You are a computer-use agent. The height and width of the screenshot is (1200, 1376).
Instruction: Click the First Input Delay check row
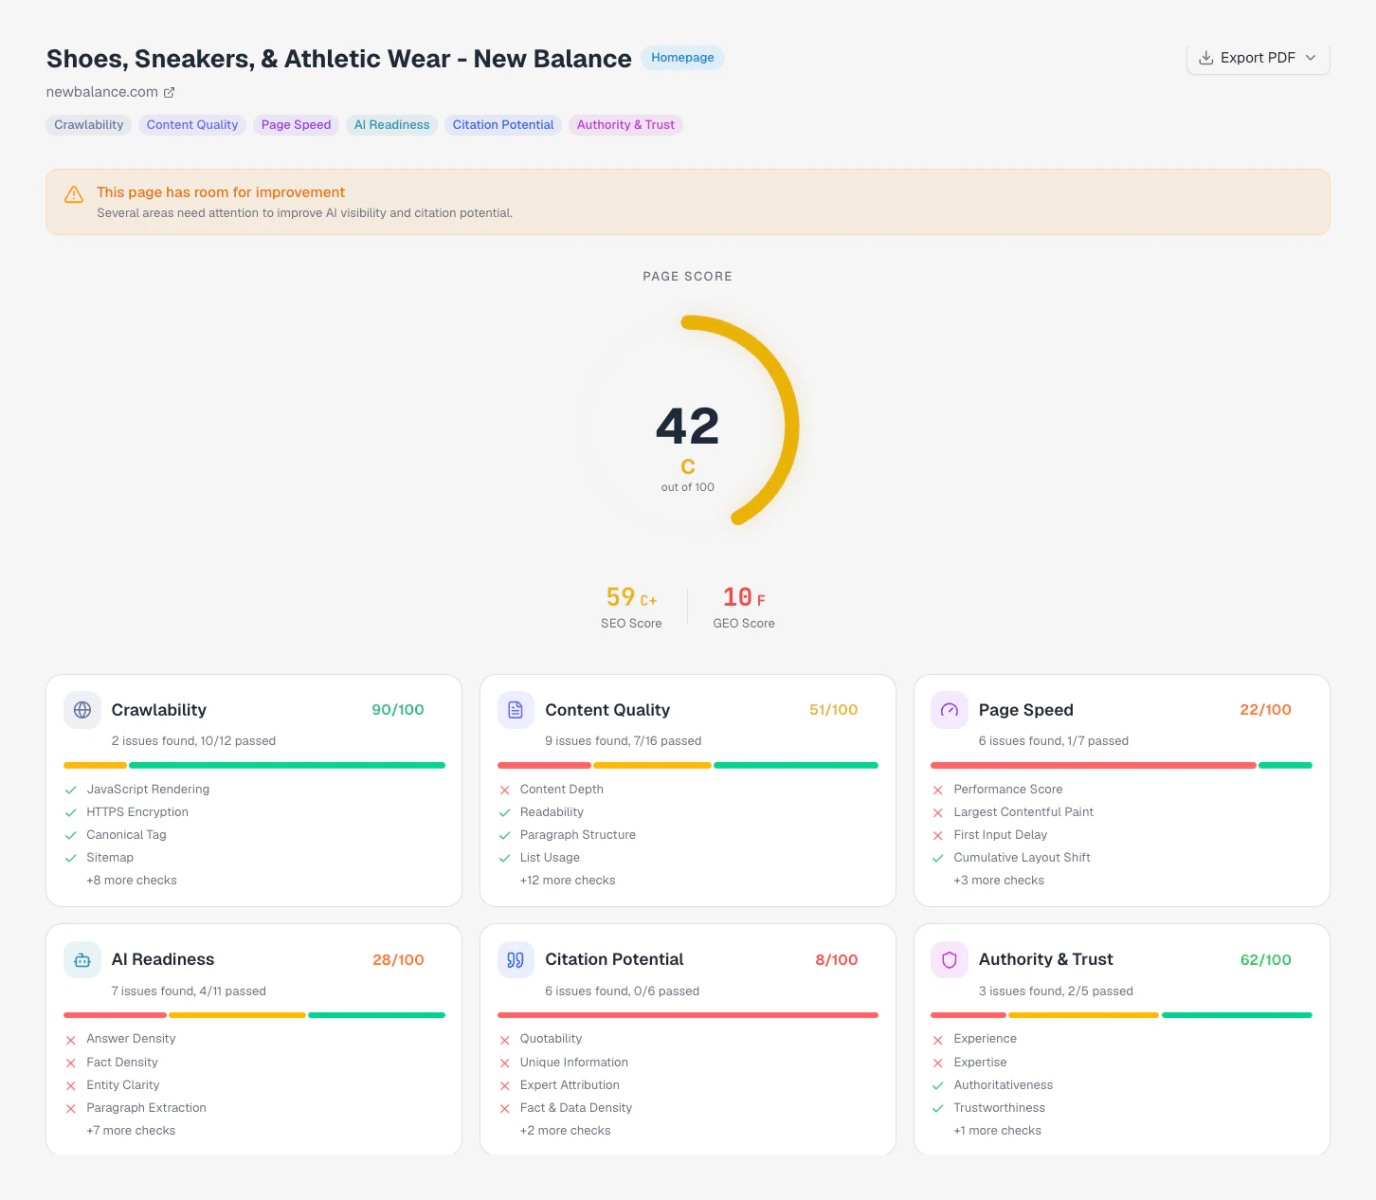click(1121, 835)
